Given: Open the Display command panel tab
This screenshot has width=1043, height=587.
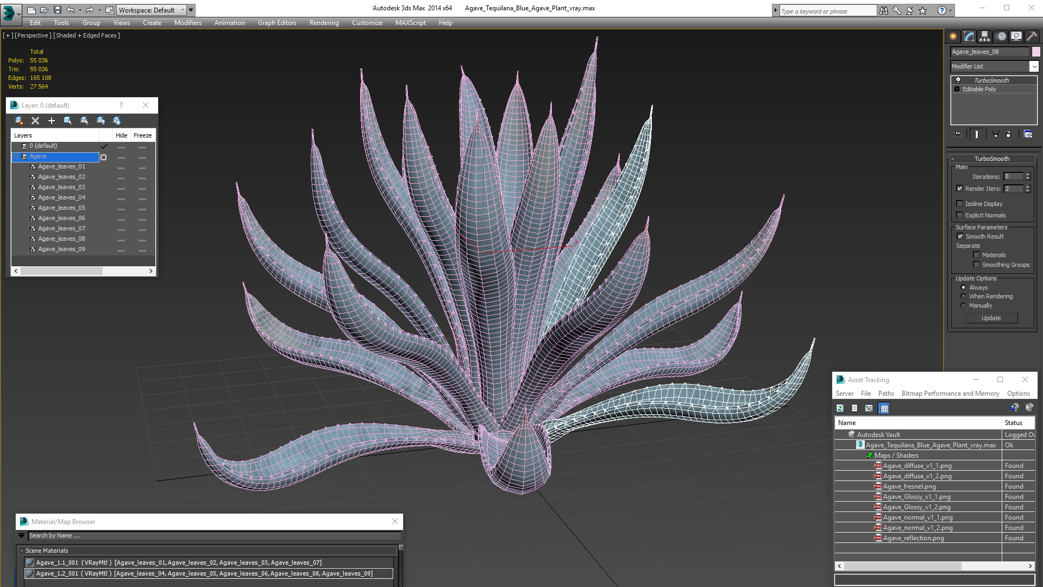Looking at the screenshot, I should 1016,36.
